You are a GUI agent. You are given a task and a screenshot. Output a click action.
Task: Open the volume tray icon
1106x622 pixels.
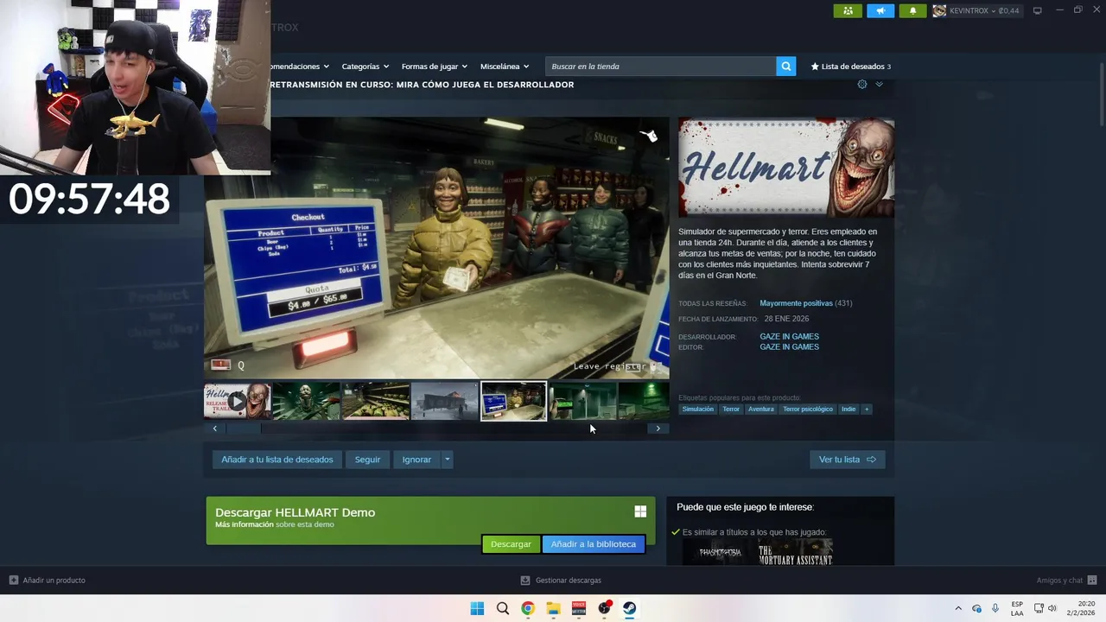(x=1052, y=608)
